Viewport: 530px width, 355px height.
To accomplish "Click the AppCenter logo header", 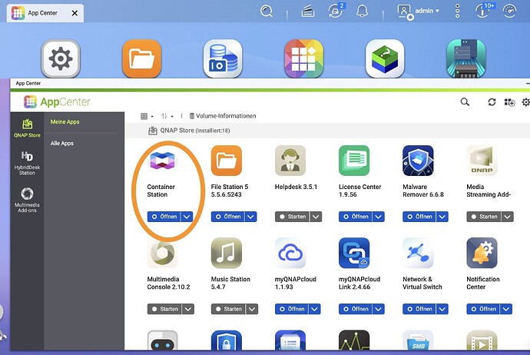I will pyautogui.click(x=57, y=101).
